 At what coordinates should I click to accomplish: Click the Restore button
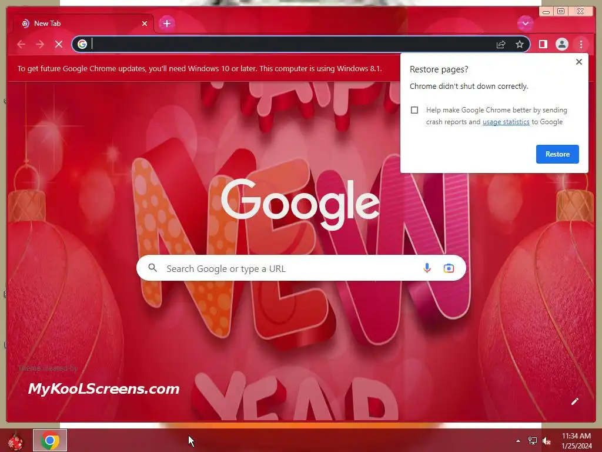(557, 154)
